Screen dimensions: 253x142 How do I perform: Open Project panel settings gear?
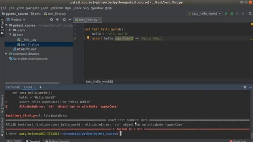(x=64, y=20)
